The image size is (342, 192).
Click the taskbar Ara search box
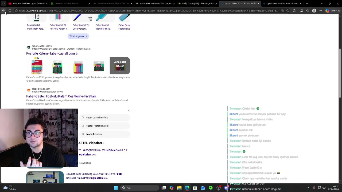pos(140,188)
